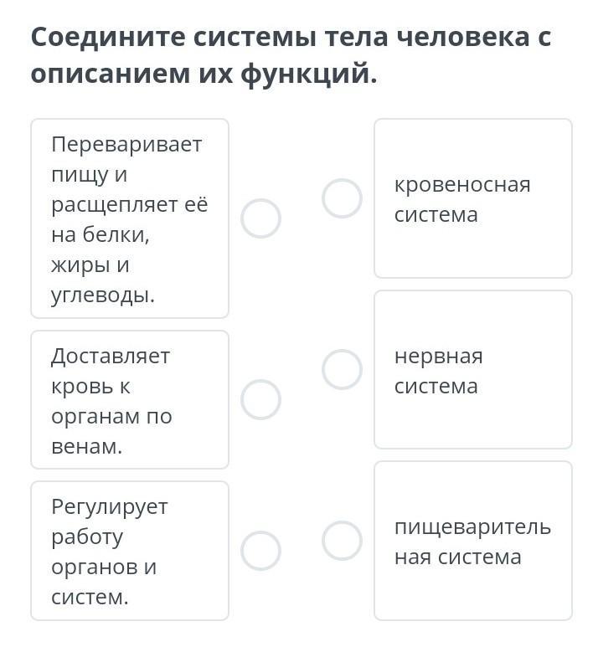Click the word 'систем.' in third left card

[x=90, y=598]
